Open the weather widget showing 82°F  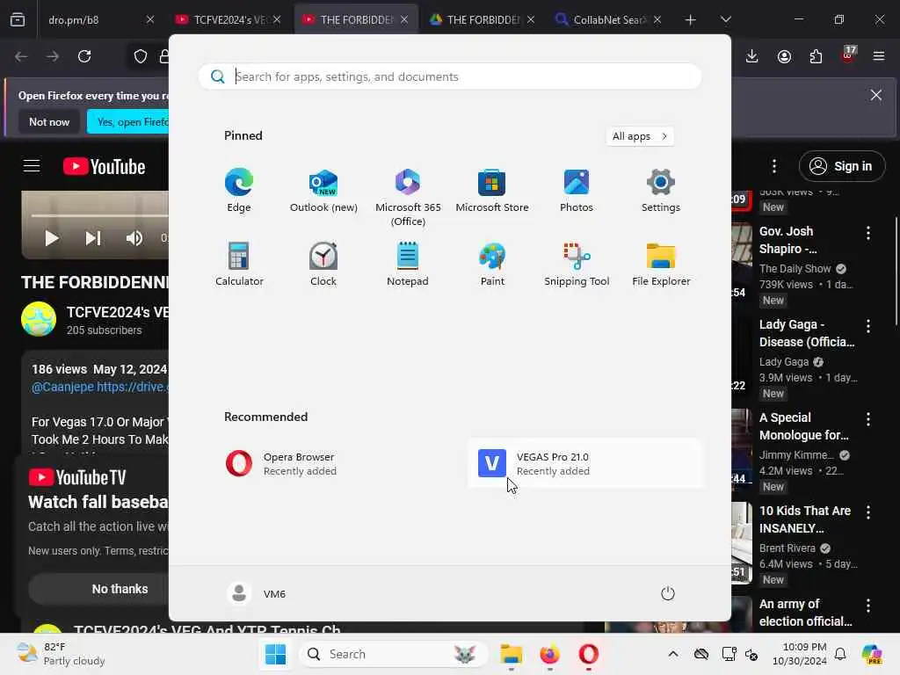point(61,654)
